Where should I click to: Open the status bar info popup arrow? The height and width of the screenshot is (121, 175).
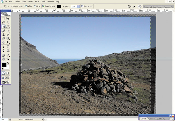[42, 120]
